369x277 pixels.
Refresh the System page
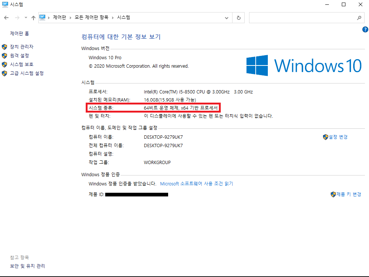click(x=239, y=18)
